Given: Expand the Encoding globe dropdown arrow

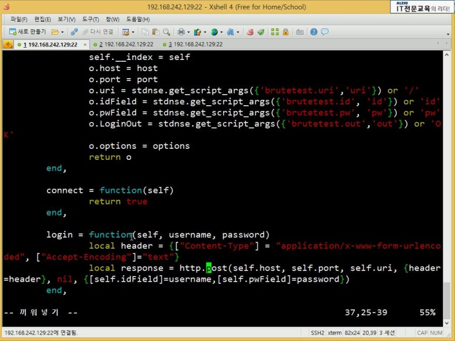Looking at the screenshot, I should tap(221, 32).
